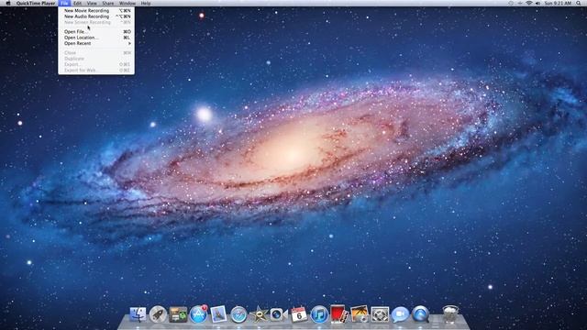Open System Preferences gear icon
The image size is (587, 330).
point(380,314)
